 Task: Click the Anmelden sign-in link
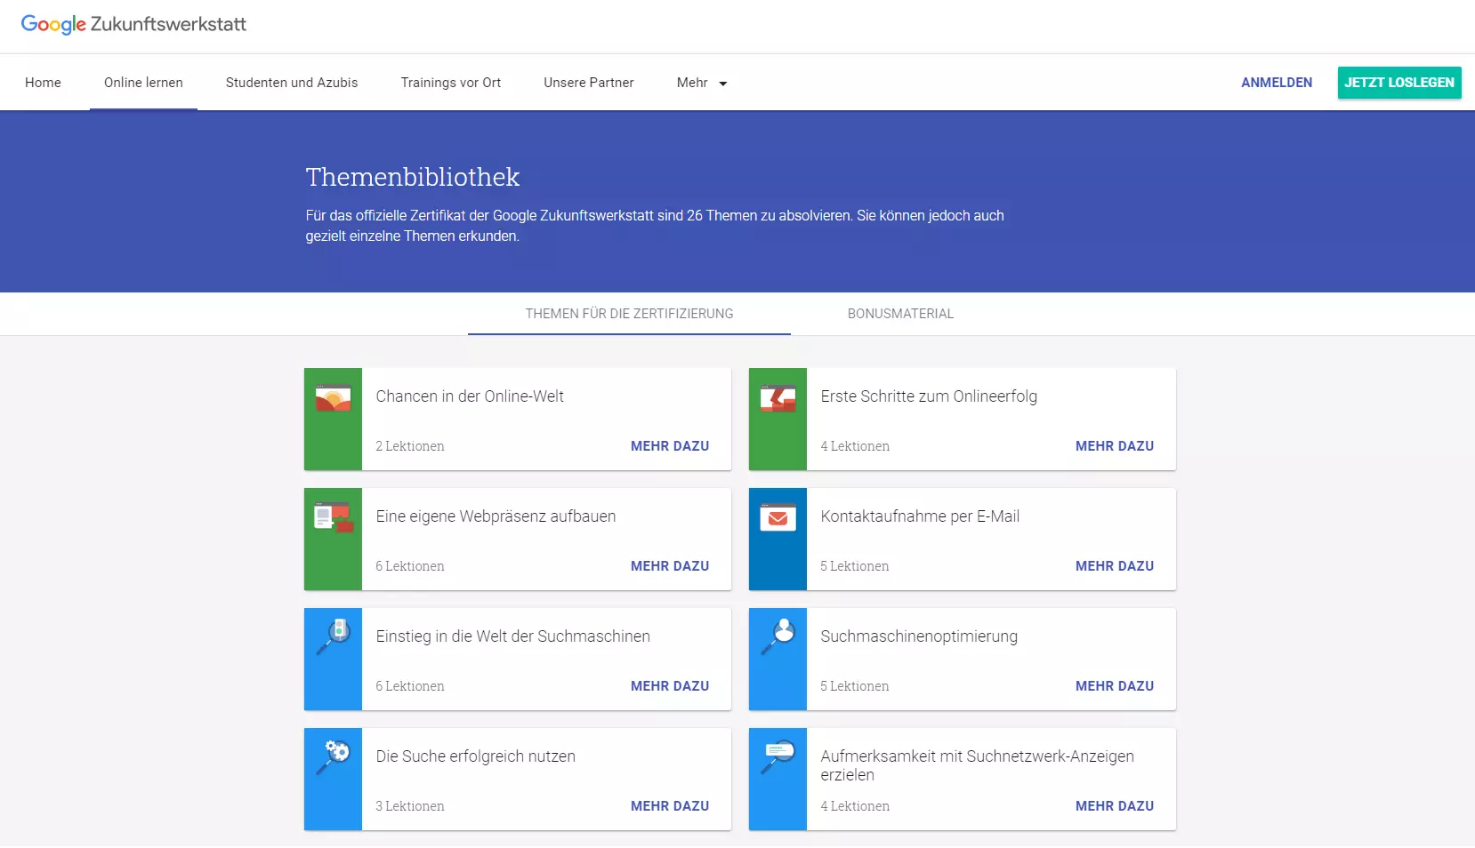click(x=1277, y=83)
